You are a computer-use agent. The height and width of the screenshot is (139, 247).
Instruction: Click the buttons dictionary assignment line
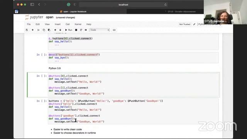[x=106, y=101]
